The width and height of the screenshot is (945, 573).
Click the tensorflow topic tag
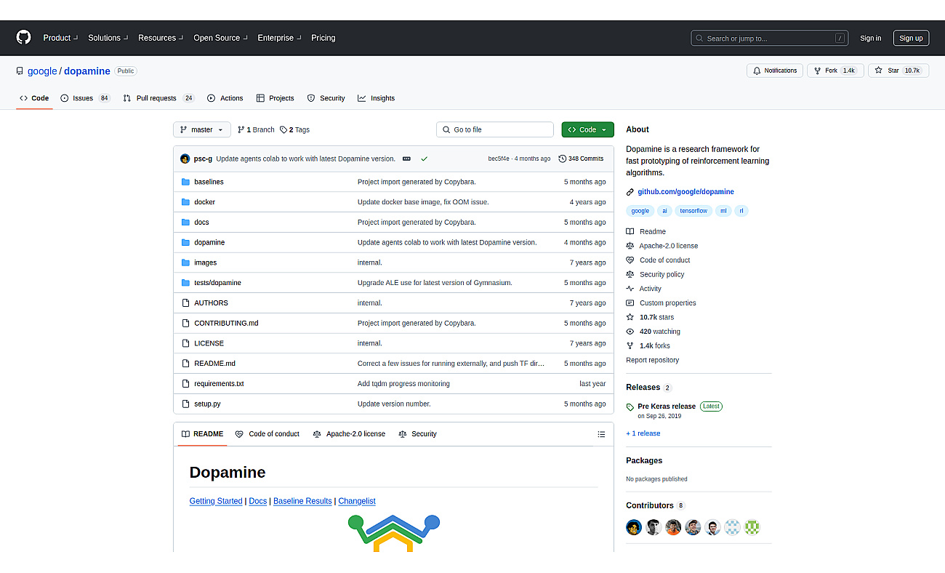[x=693, y=211]
